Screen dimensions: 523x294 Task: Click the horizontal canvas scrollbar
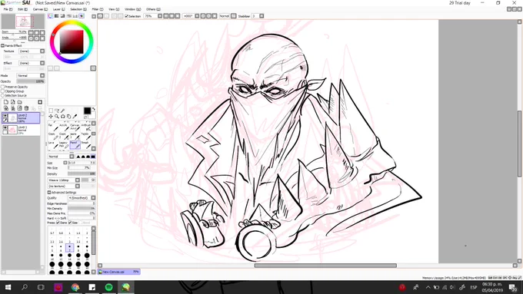coord(325,266)
